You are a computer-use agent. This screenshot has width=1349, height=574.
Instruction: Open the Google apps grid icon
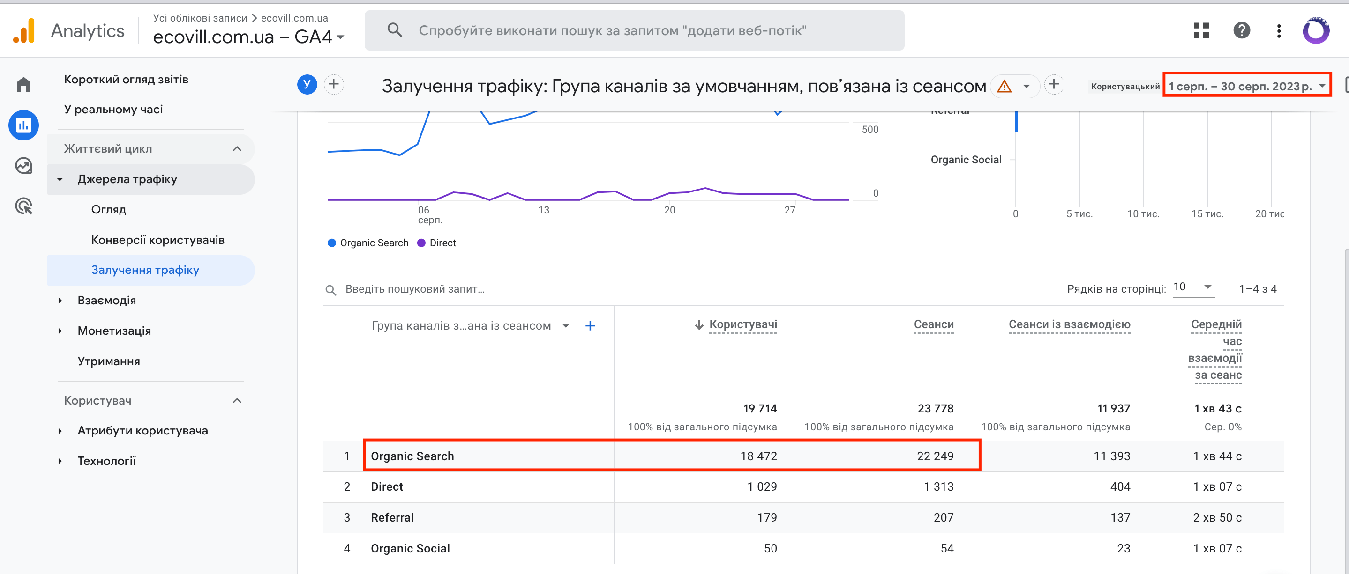1201,31
